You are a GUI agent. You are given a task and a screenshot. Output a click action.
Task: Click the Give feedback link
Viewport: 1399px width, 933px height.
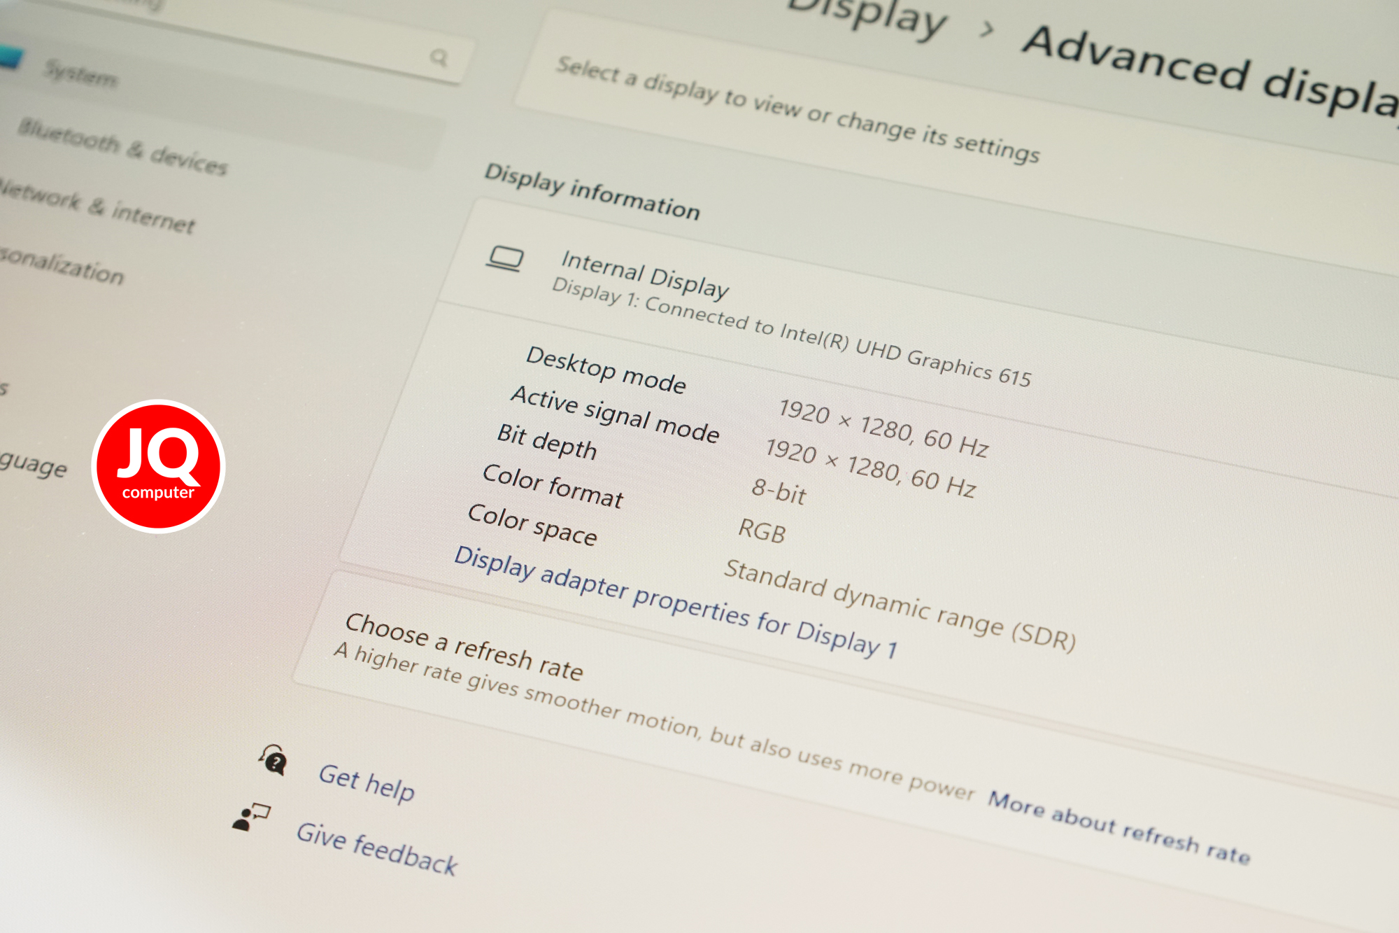point(376,848)
